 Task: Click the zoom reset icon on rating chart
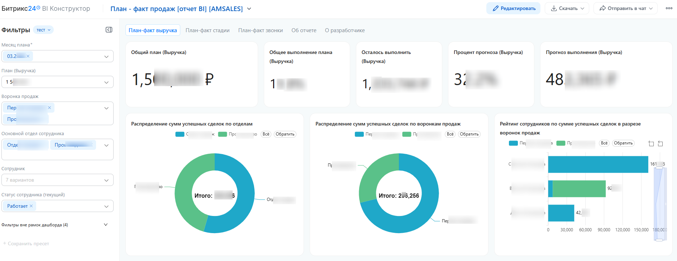tap(660, 144)
